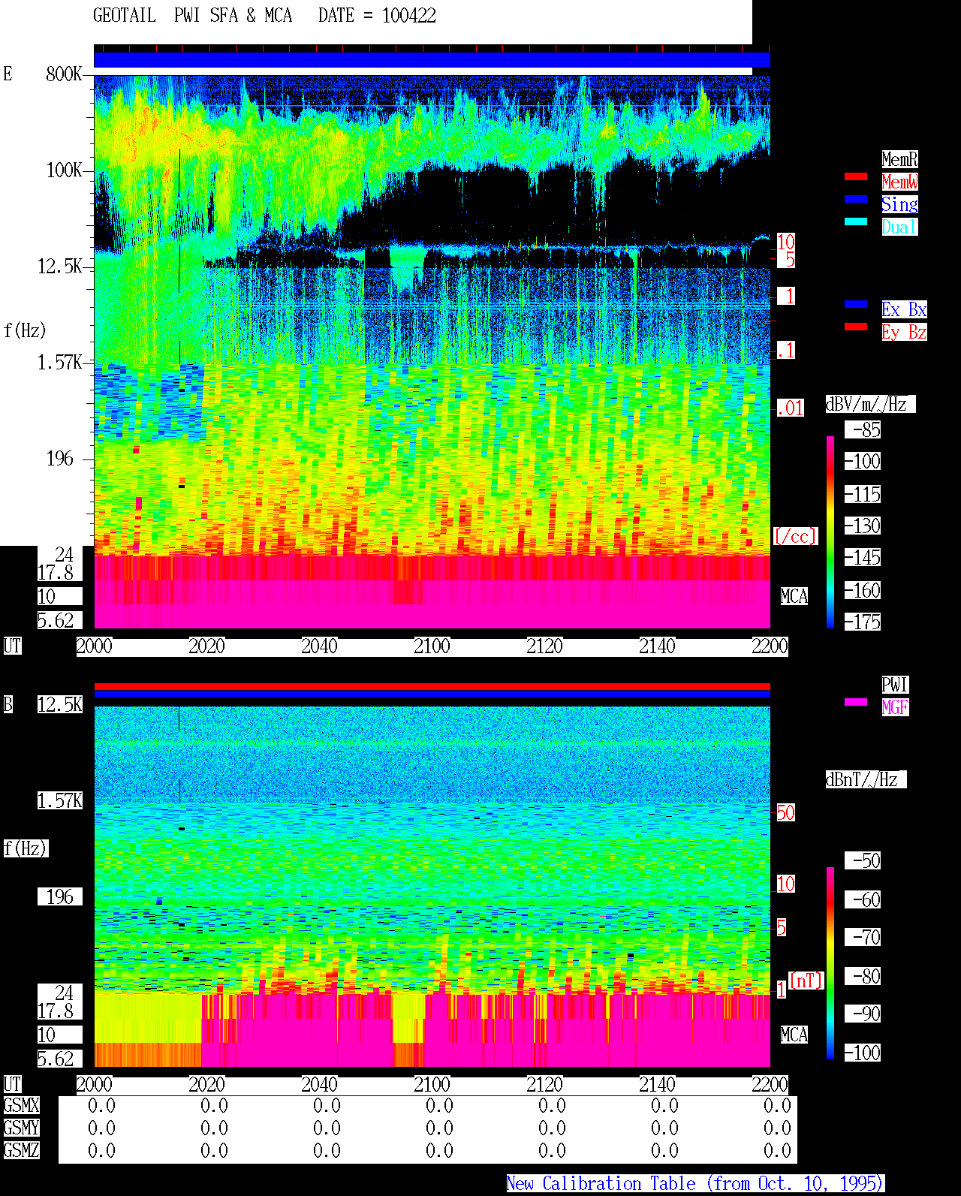
Task: Click the -160 color scale value
Action: 863,591
